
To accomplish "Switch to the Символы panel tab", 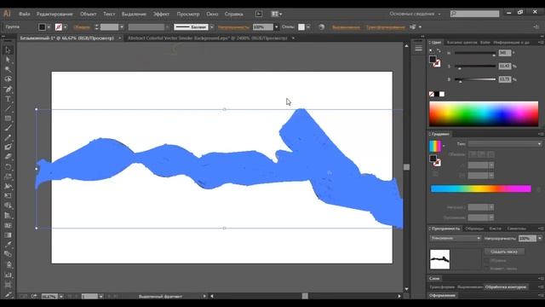I will pos(517,229).
